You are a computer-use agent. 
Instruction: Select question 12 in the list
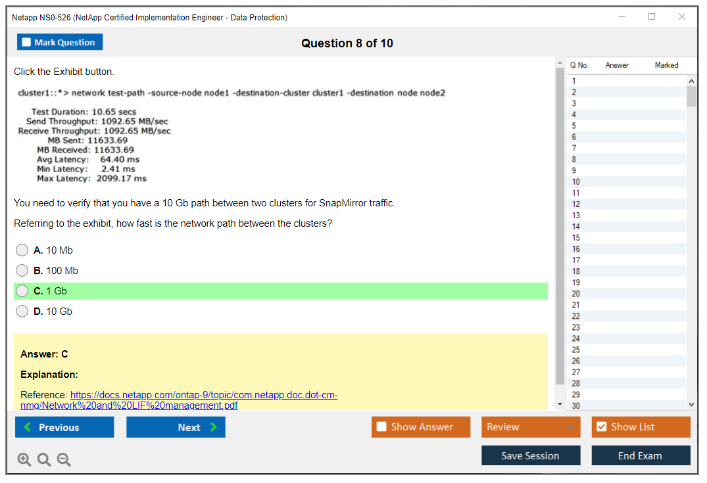[576, 204]
